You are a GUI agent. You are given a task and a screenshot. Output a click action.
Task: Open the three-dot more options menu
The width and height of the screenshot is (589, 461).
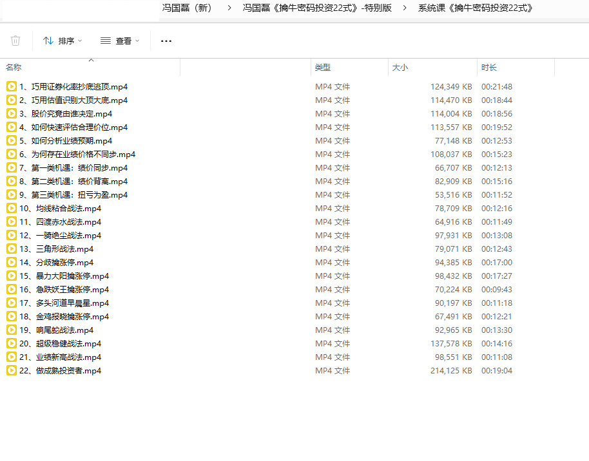pyautogui.click(x=166, y=41)
